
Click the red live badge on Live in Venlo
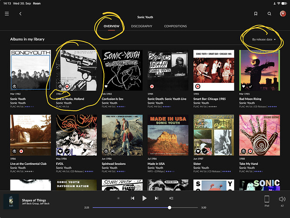[67, 86]
